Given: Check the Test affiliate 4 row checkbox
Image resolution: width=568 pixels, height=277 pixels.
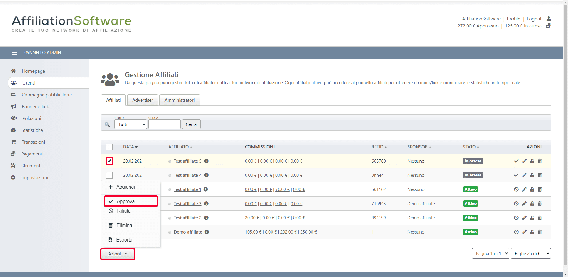Looking at the screenshot, I should 109,175.
